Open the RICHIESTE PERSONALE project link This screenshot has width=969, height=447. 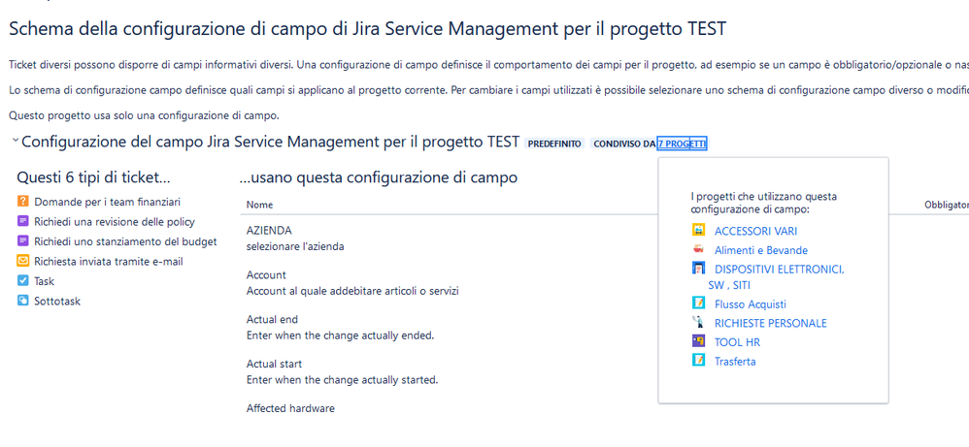[771, 323]
